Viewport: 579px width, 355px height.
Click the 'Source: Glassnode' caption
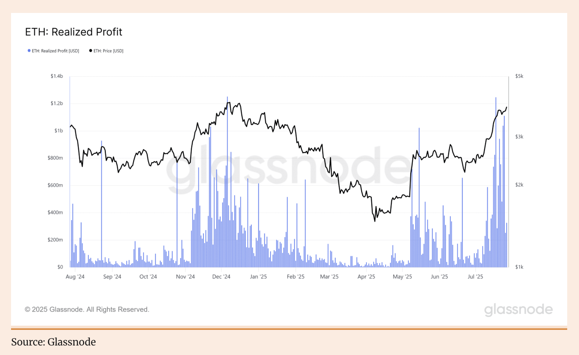tap(53, 342)
